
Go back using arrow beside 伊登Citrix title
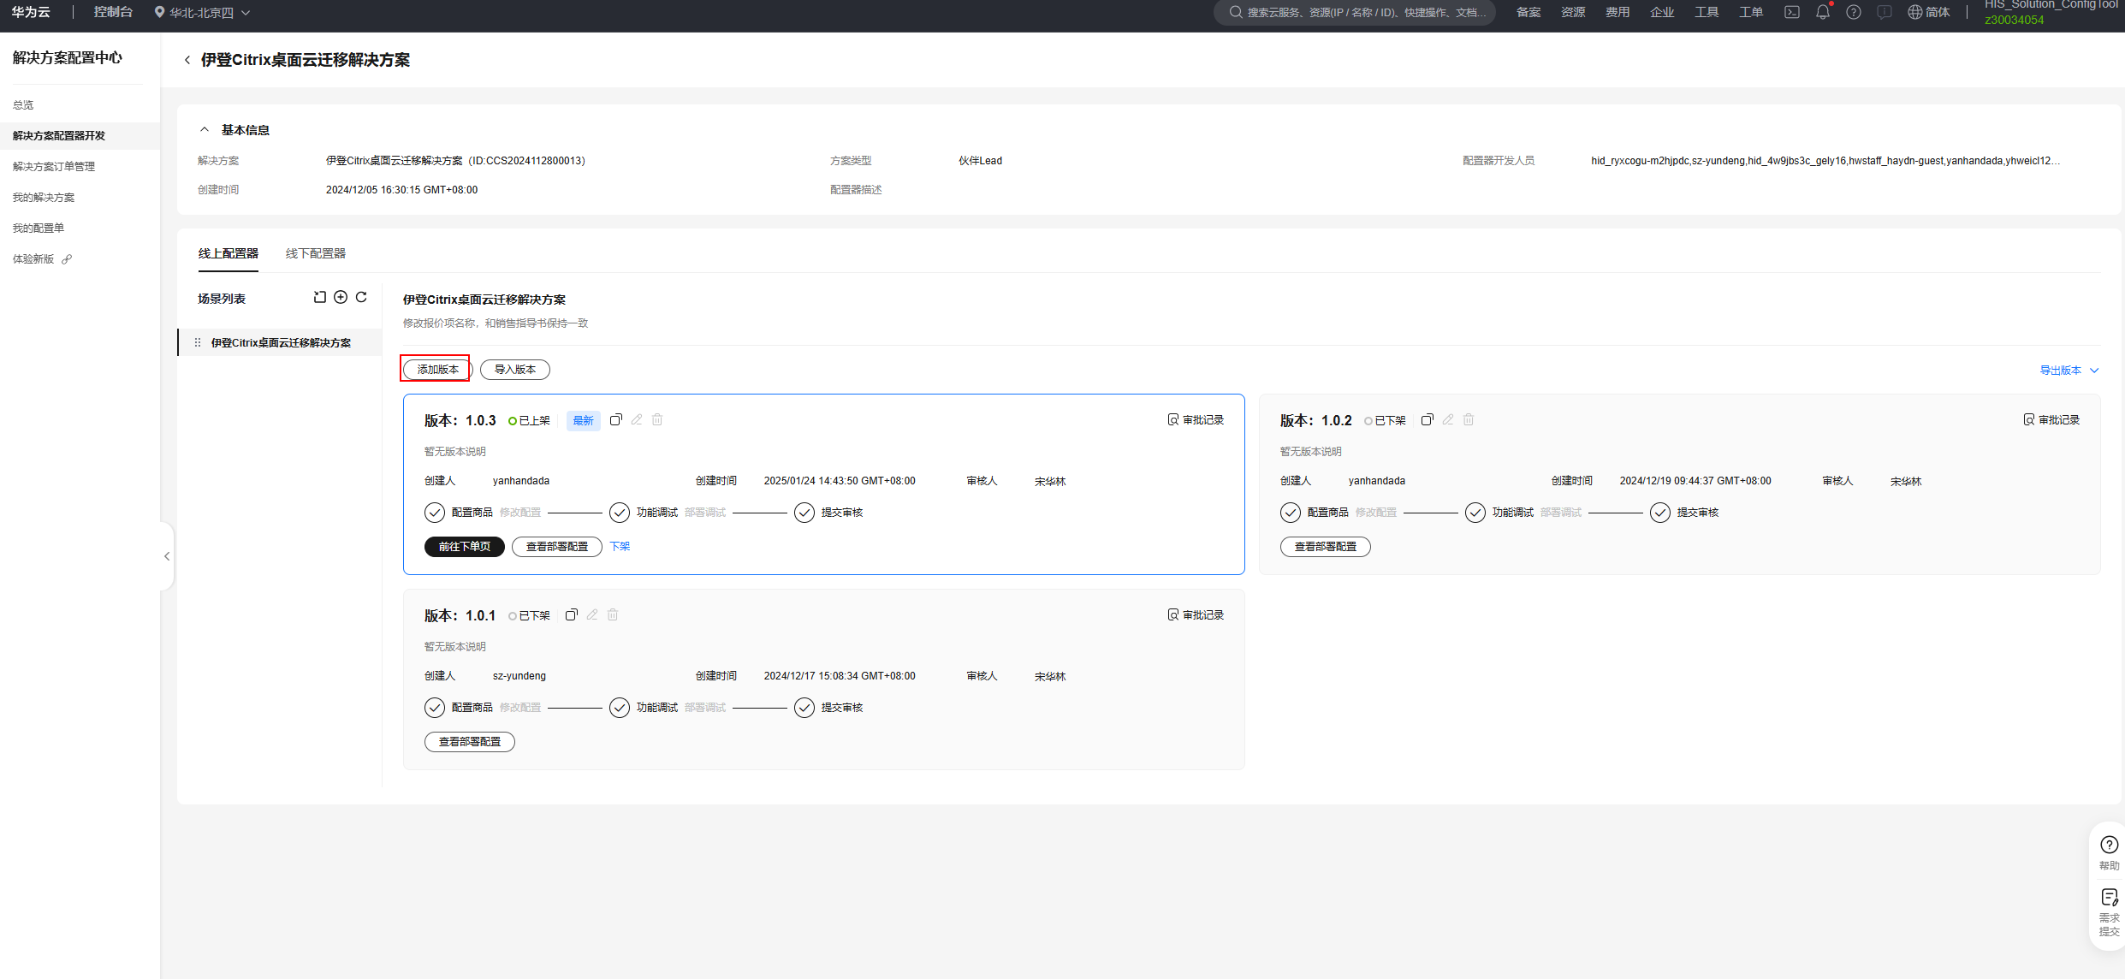[187, 60]
